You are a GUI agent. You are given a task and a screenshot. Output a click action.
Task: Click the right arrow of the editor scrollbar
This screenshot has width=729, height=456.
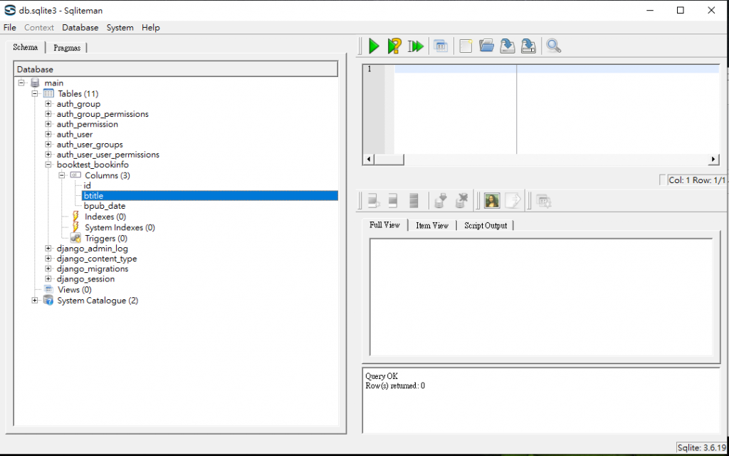tap(713, 159)
